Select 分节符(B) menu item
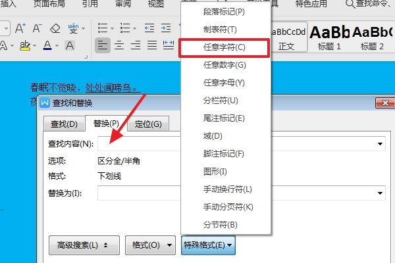 (x=225, y=225)
